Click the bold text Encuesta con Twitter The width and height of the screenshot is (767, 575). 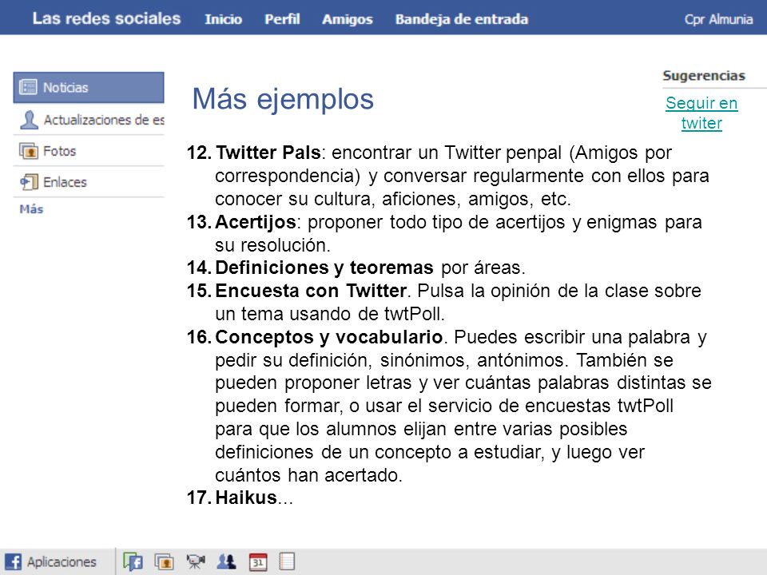(x=311, y=291)
